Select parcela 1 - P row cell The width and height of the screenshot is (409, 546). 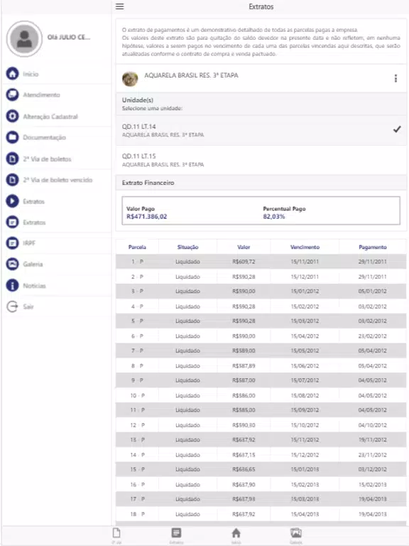tap(137, 262)
